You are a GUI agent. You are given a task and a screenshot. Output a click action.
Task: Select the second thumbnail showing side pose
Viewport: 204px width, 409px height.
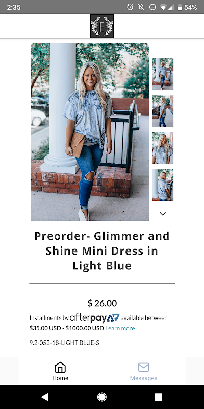tap(163, 111)
